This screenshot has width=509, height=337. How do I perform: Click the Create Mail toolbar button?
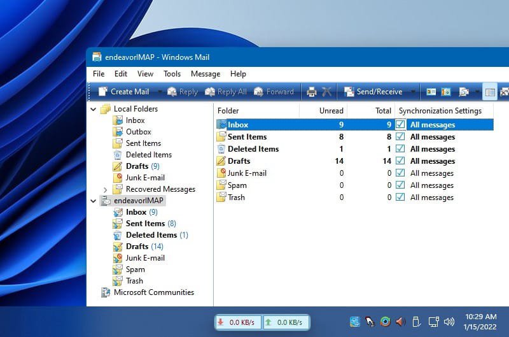[123, 92]
